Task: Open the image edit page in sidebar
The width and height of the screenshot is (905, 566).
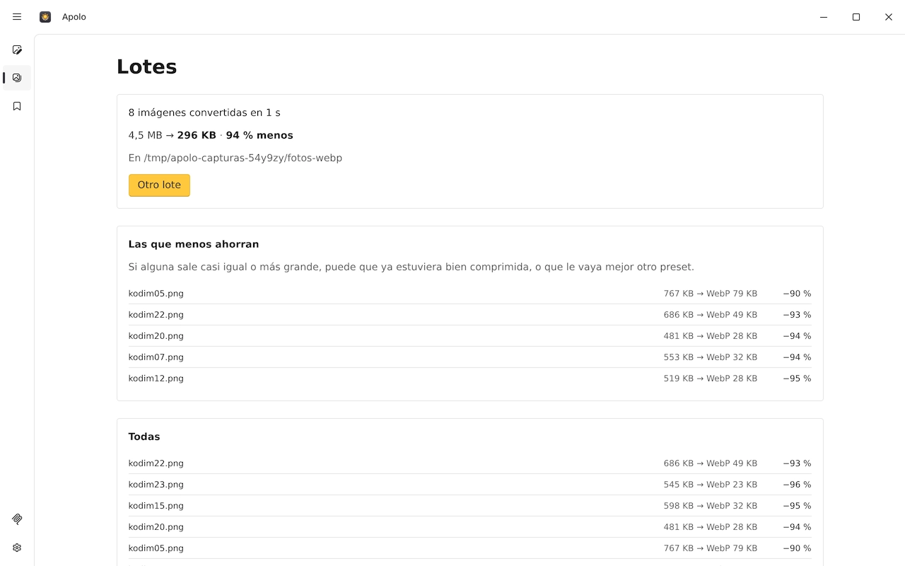Action: (x=17, y=50)
